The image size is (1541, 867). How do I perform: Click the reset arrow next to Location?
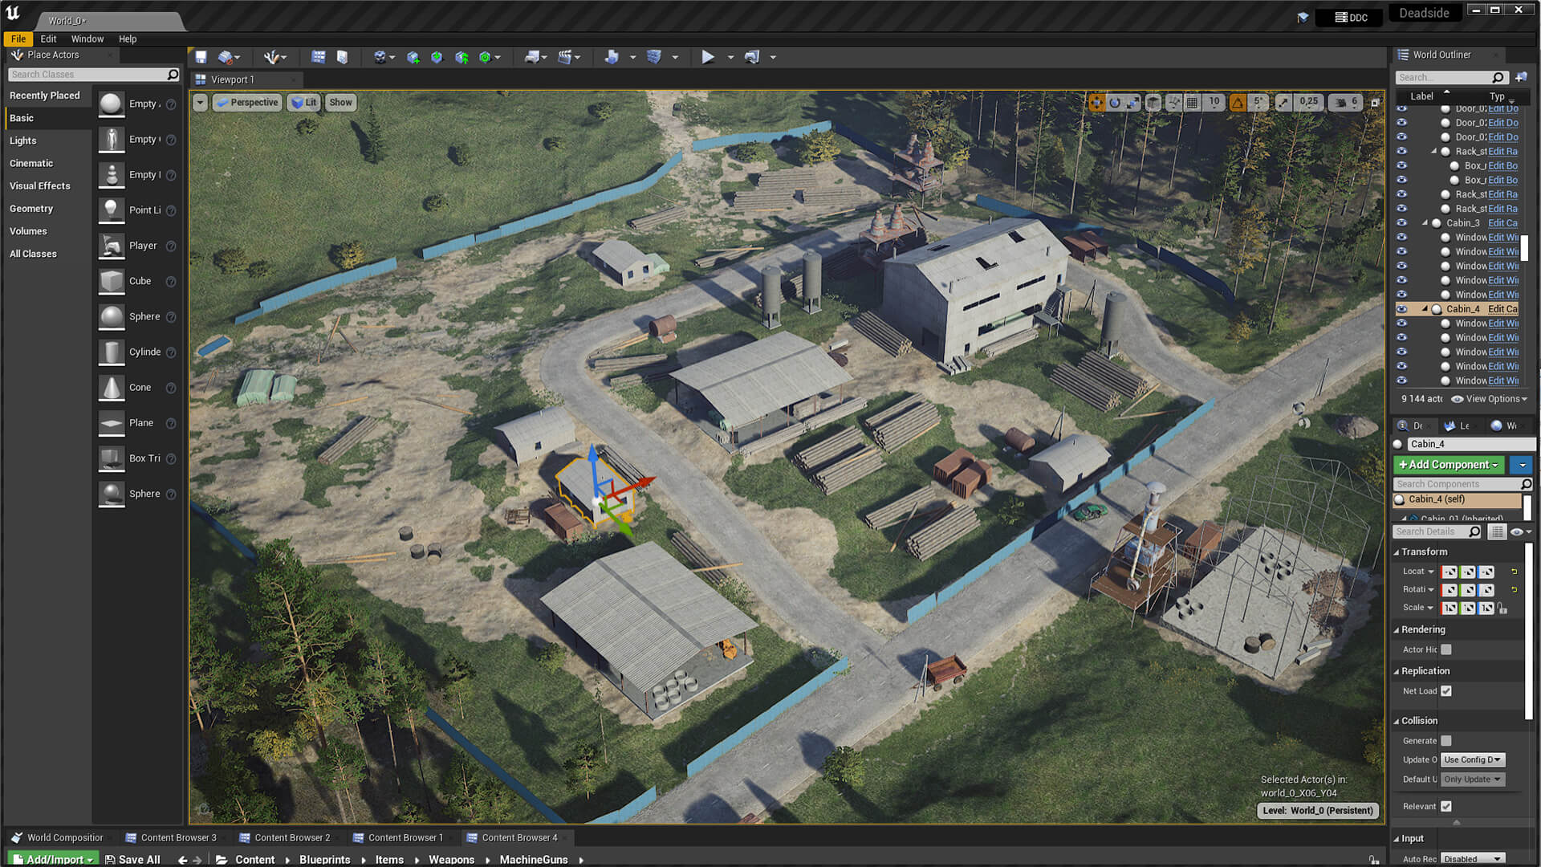point(1515,572)
